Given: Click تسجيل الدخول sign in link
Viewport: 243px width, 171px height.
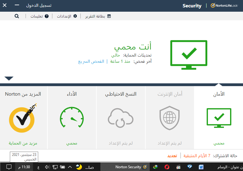Looking at the screenshot, I should coord(39,6).
